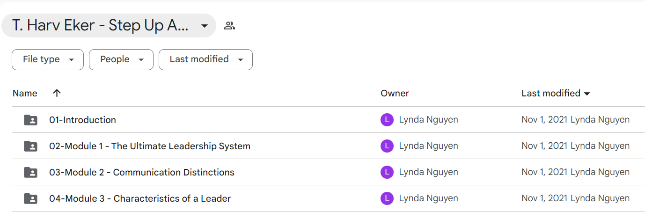Select the 01-Introduction folder name

click(x=82, y=120)
